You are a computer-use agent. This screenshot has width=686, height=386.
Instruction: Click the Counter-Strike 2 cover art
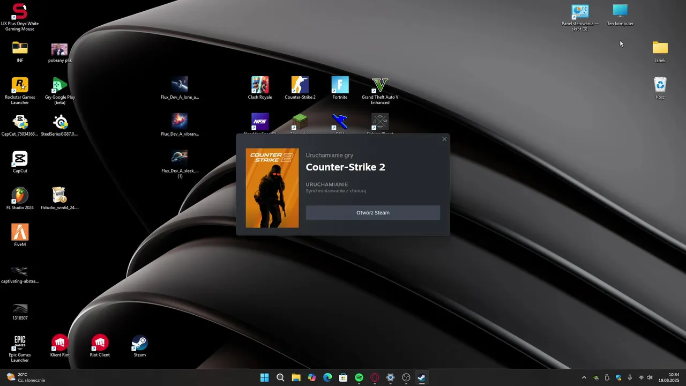(272, 188)
